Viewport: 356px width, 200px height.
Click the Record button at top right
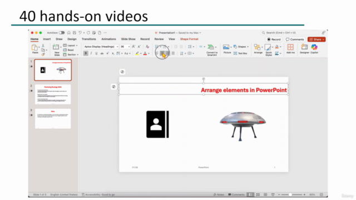pos(274,39)
